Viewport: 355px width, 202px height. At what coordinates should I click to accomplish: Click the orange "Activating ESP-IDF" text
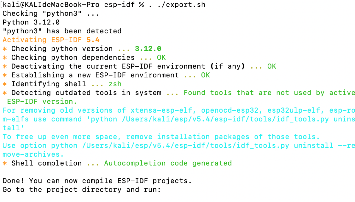coord(42,40)
